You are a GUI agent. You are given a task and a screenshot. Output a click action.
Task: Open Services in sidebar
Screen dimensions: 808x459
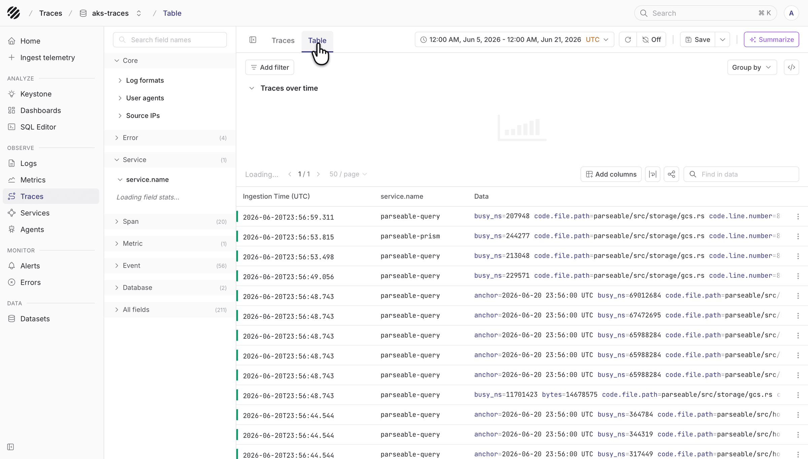50,213
